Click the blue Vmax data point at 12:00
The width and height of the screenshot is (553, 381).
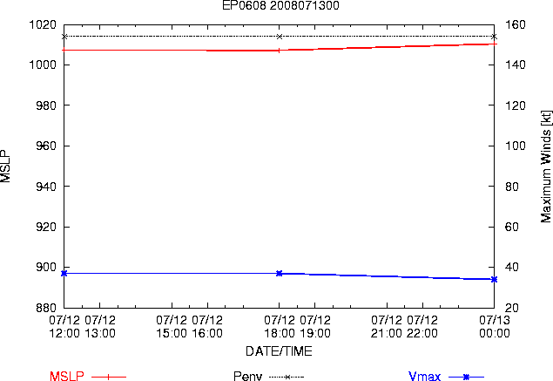(64, 273)
